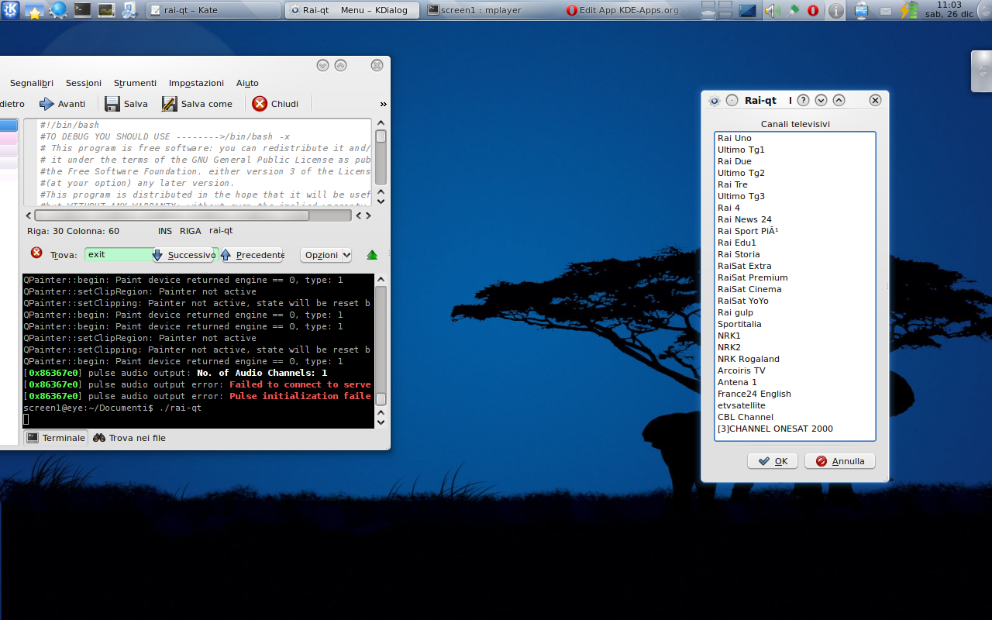Viewport: 992px width, 620px height.
Task: Click the help question mark in Rai-qt titlebar
Action: pyautogui.click(x=804, y=100)
